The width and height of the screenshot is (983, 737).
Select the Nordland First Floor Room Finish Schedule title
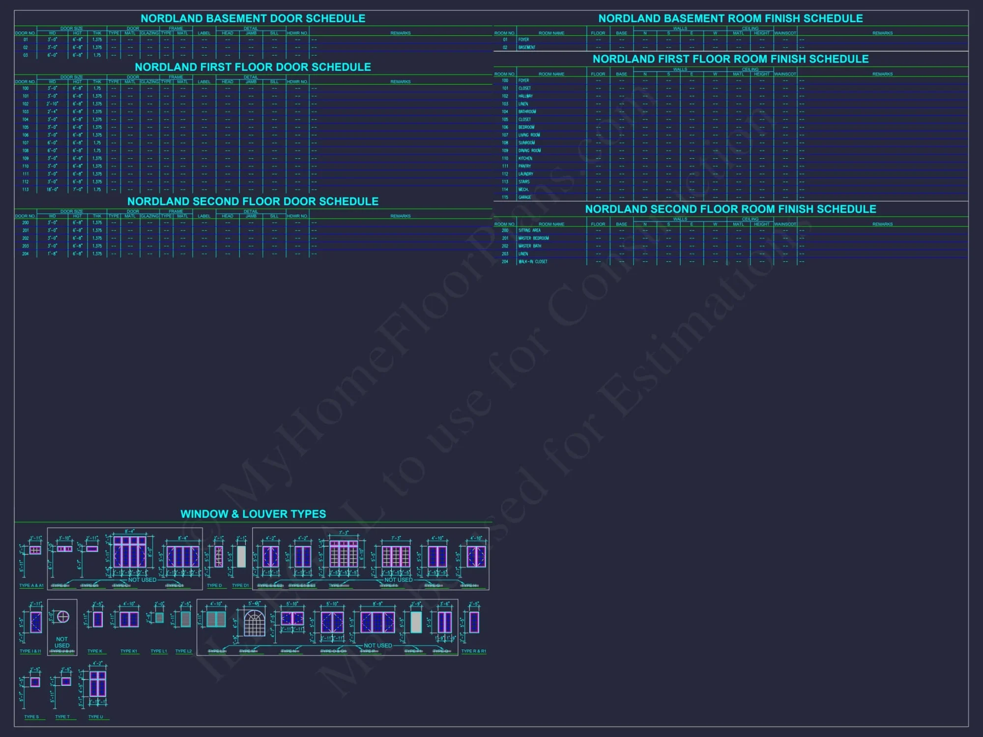coord(730,59)
